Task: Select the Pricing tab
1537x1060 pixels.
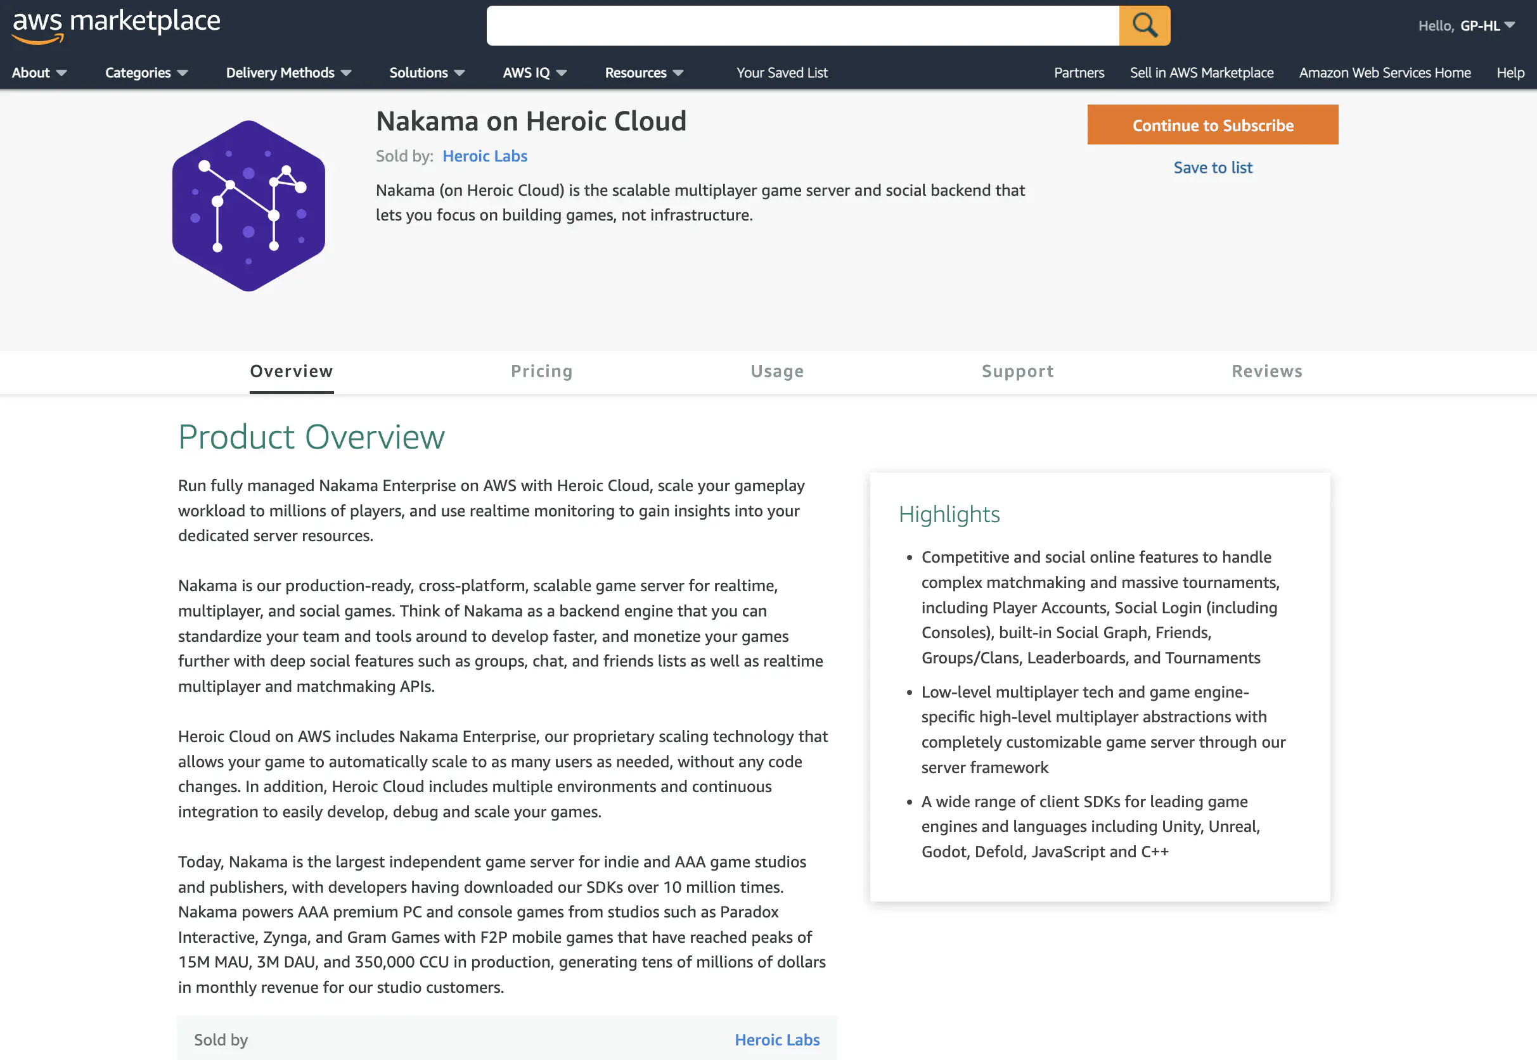Action: click(x=542, y=371)
